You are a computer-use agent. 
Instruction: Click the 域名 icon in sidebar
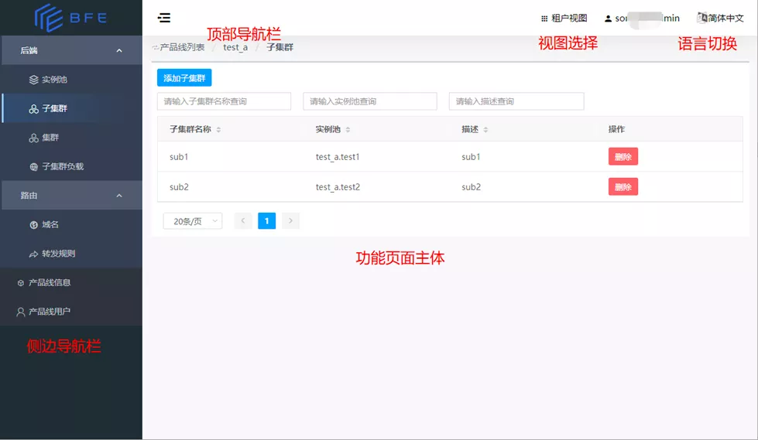coord(33,224)
